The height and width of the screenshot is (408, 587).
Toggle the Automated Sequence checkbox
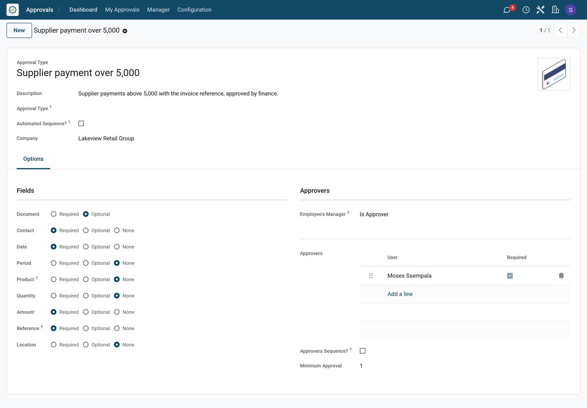[81, 123]
